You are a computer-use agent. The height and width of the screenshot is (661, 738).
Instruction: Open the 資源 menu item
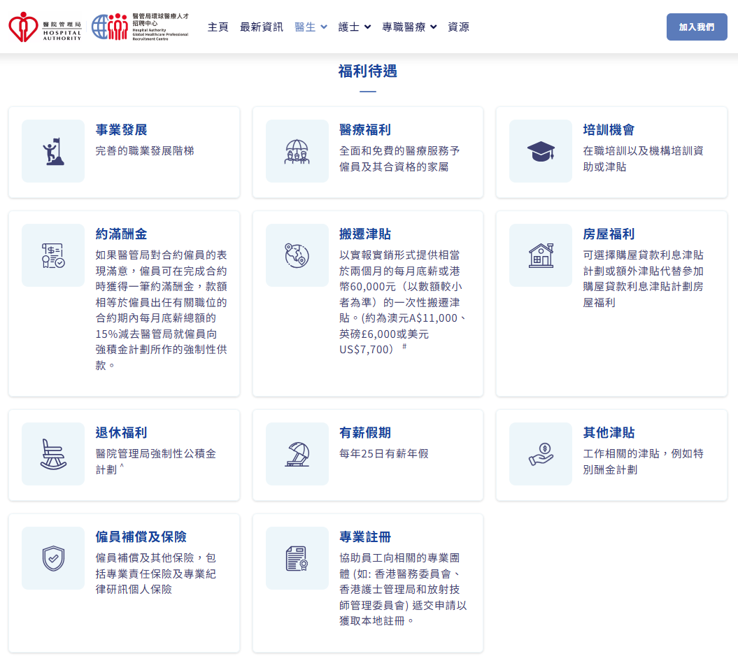pos(458,27)
